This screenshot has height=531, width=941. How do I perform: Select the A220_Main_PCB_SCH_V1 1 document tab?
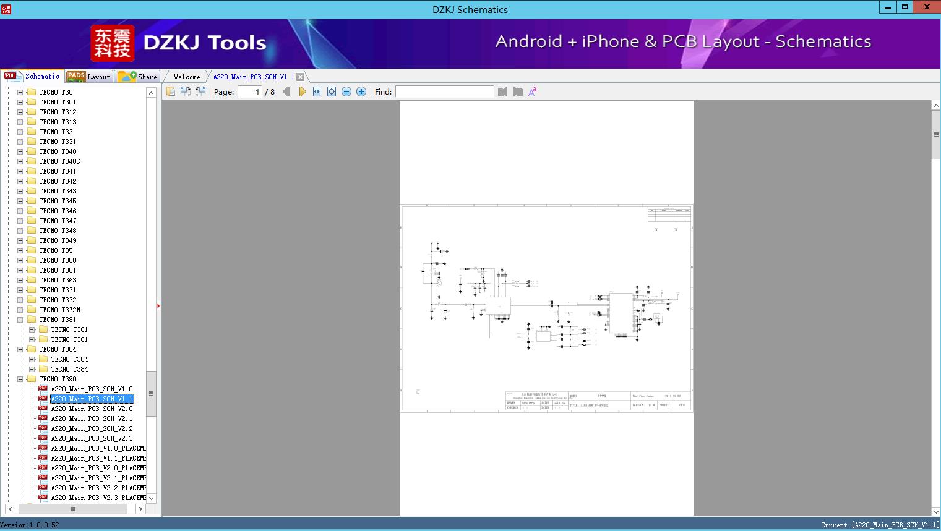pyautogui.click(x=254, y=77)
